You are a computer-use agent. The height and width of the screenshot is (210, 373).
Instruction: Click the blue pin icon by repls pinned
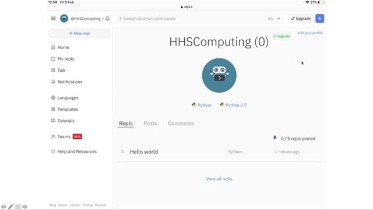(275, 138)
